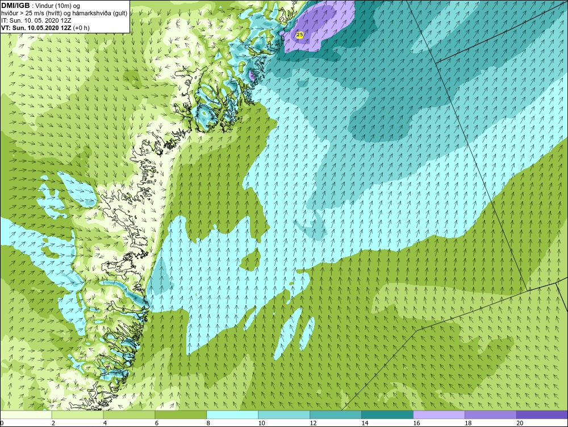
Task: Click the above-20 m/s dark purple swatch
Action: click(x=542, y=415)
